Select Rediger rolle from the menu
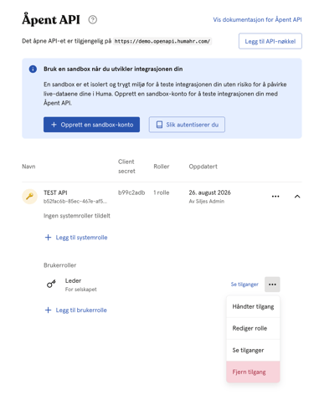Image resolution: width=314 pixels, height=395 pixels. click(253, 328)
